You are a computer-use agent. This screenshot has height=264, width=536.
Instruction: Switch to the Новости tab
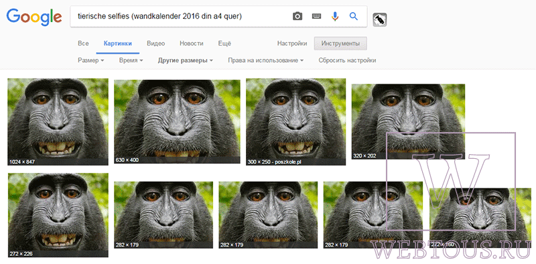[x=192, y=44]
